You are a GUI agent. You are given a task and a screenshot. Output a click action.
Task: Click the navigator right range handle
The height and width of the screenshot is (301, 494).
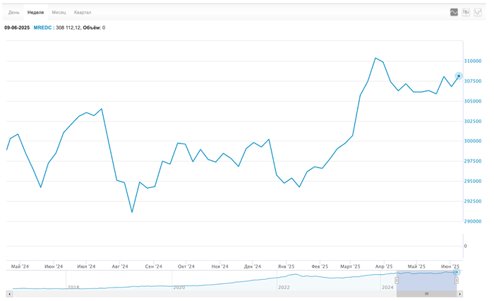[x=457, y=281]
